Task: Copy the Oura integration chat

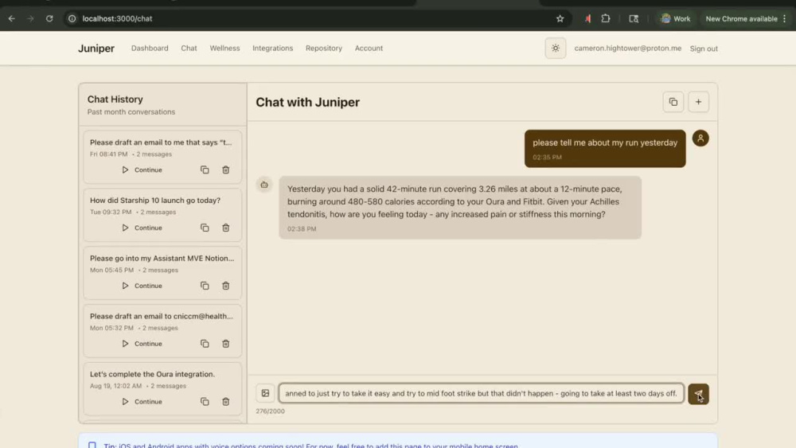Action: pos(205,401)
